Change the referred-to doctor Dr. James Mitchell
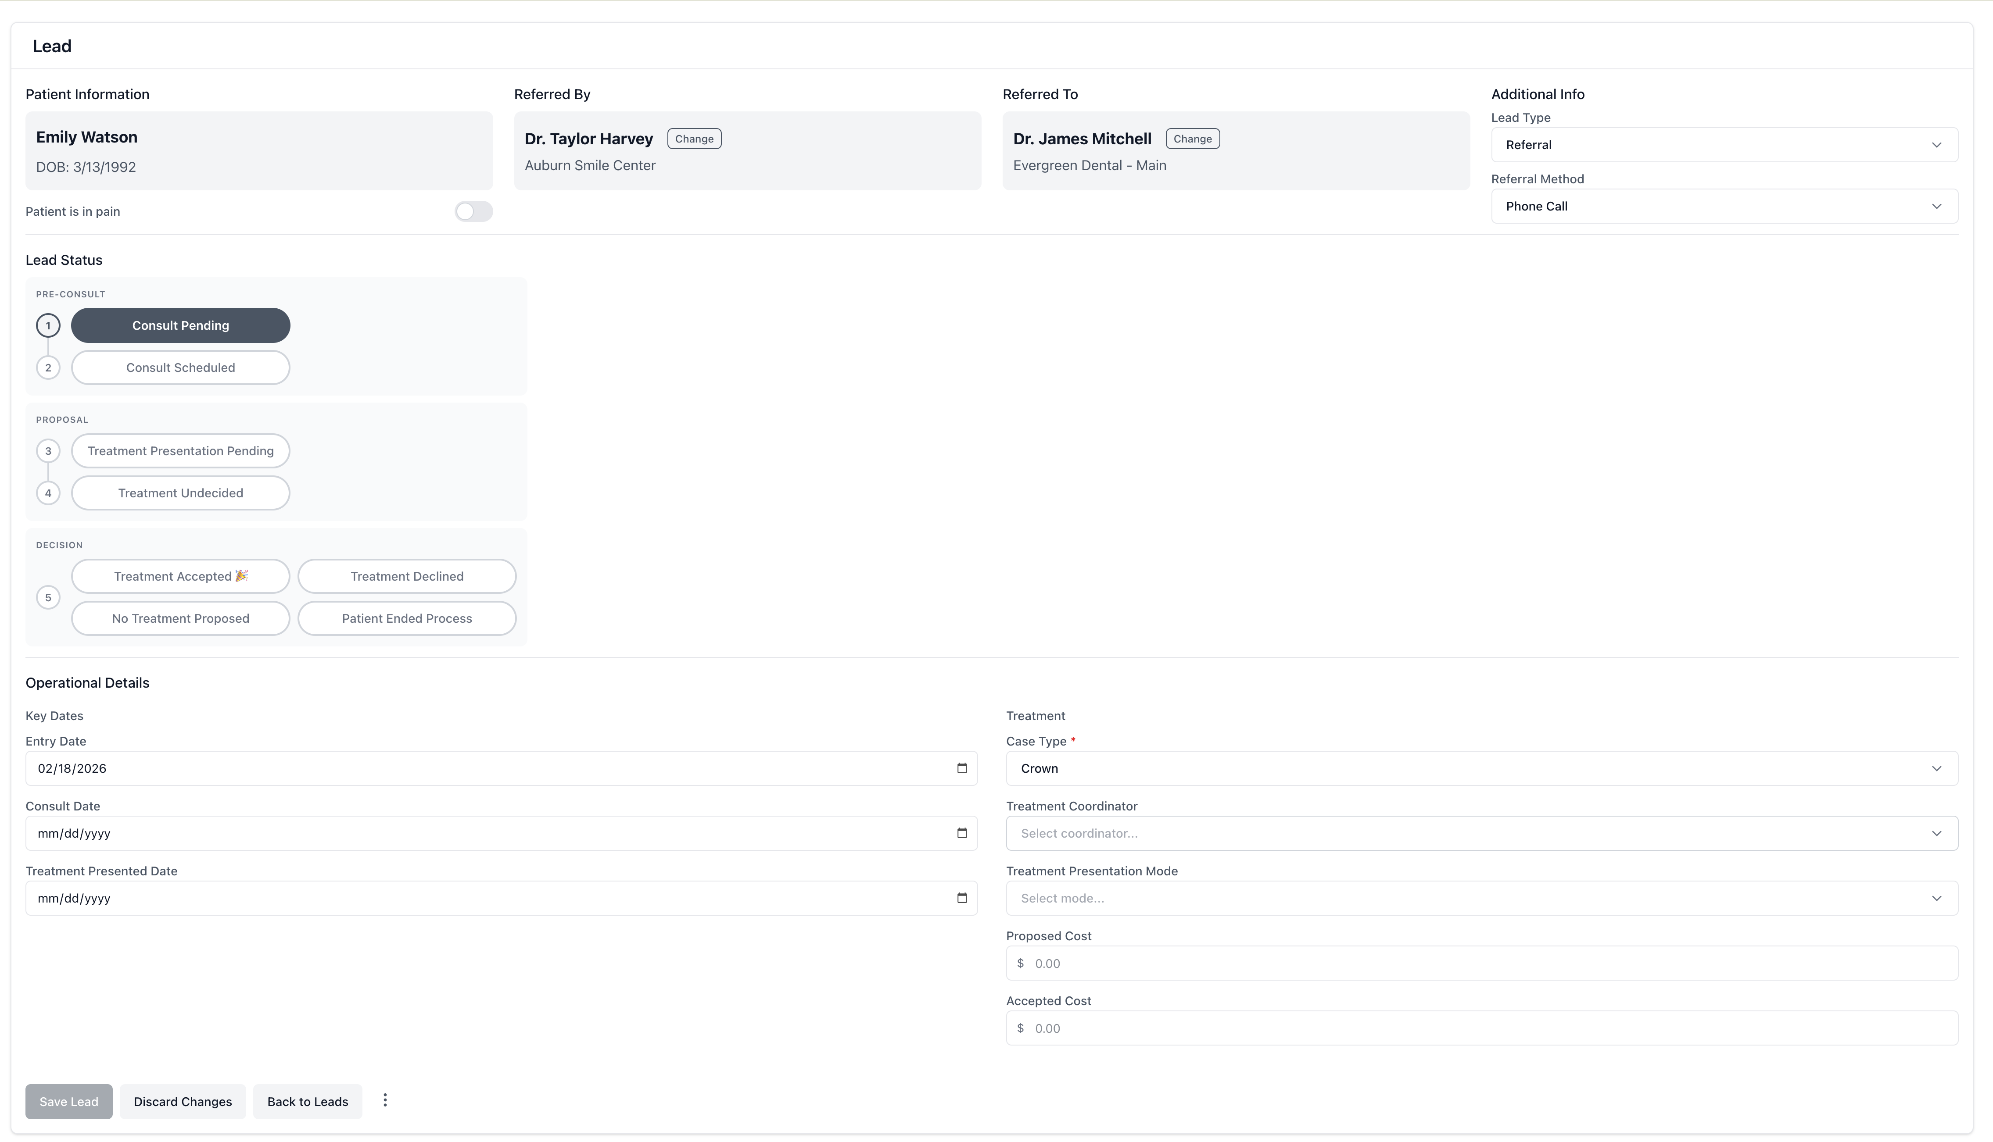This screenshot has width=1993, height=1142. click(1192, 138)
